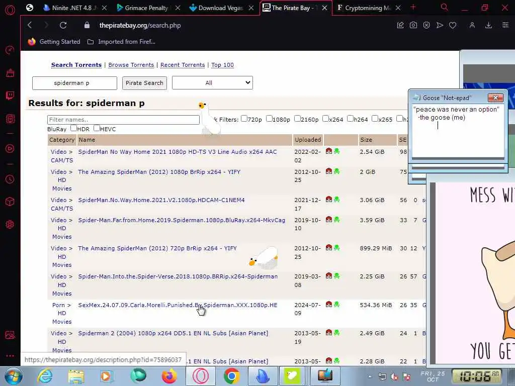
Task: Open the sidebar settings gear
Action: [10, 225]
